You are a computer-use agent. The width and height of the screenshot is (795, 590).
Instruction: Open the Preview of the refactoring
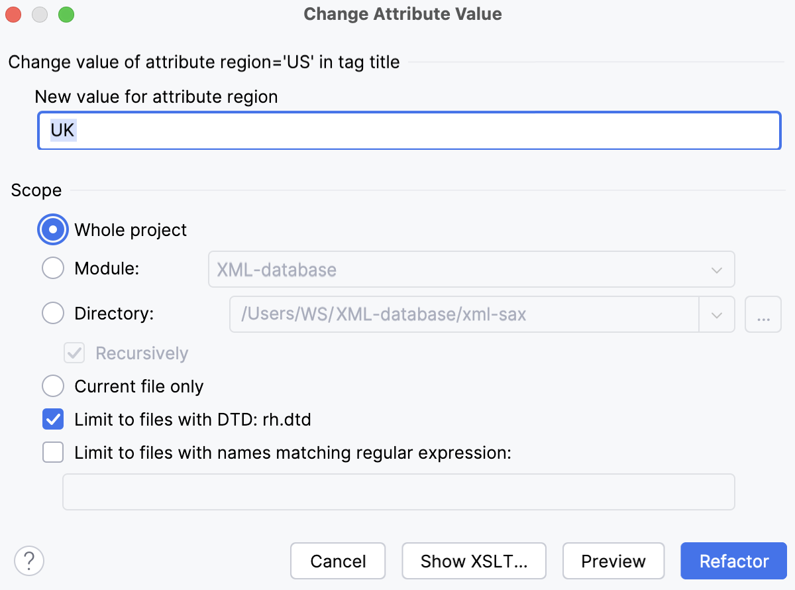coord(613,561)
